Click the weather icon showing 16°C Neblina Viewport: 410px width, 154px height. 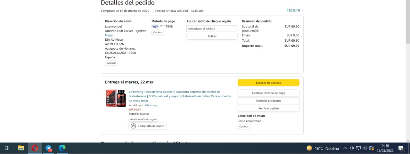pos(309,148)
